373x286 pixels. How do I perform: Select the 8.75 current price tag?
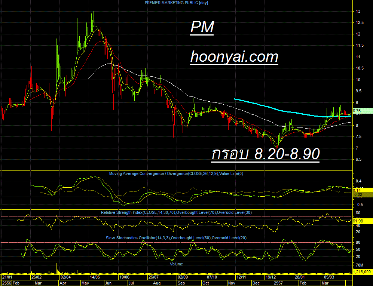point(362,111)
